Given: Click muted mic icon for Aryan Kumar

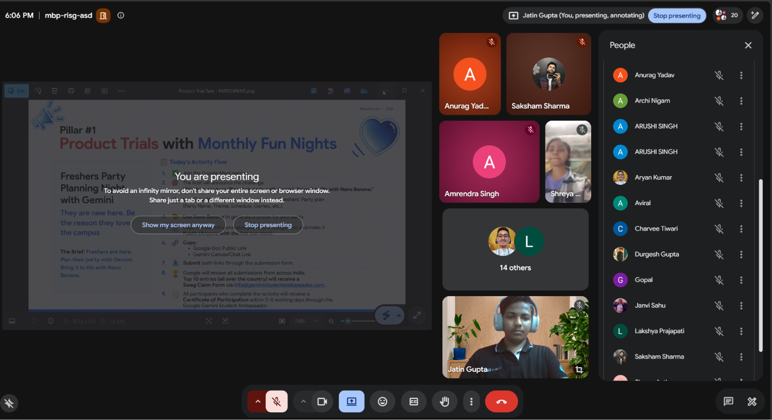Looking at the screenshot, I should point(719,177).
